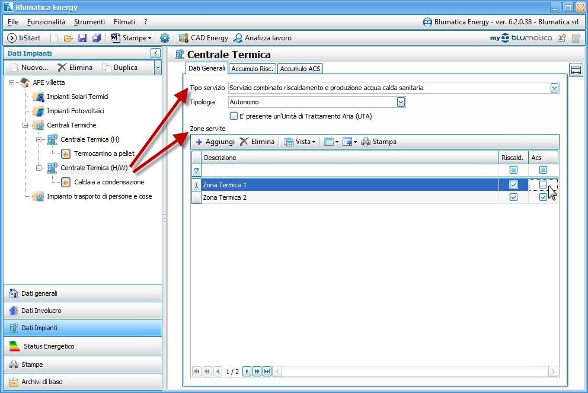Open settings with the gear icon

(x=165, y=38)
